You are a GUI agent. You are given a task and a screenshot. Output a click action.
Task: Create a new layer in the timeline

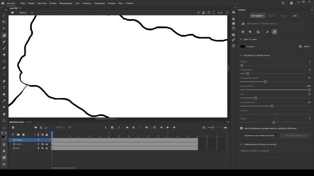click(13, 135)
